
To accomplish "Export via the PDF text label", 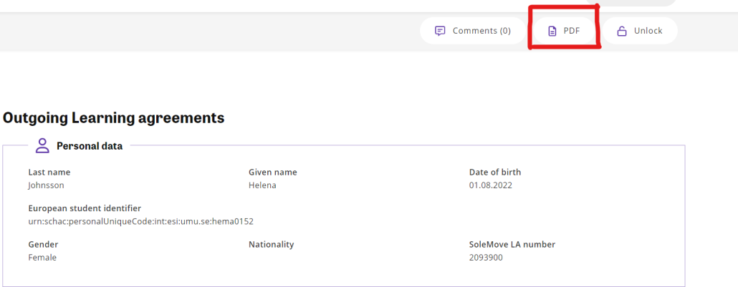I will (571, 31).
